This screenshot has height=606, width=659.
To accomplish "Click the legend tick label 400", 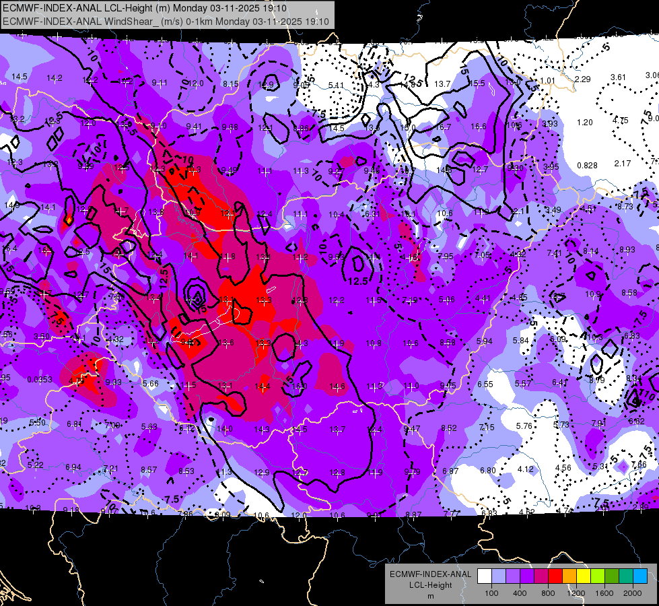I will [520, 593].
